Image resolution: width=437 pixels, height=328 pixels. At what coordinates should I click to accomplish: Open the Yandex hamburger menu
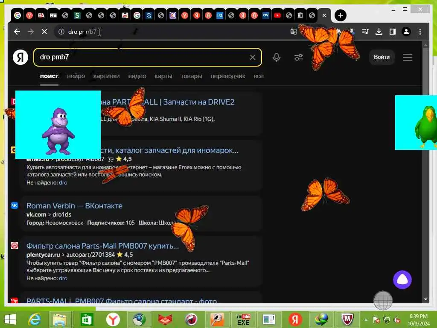point(408,57)
